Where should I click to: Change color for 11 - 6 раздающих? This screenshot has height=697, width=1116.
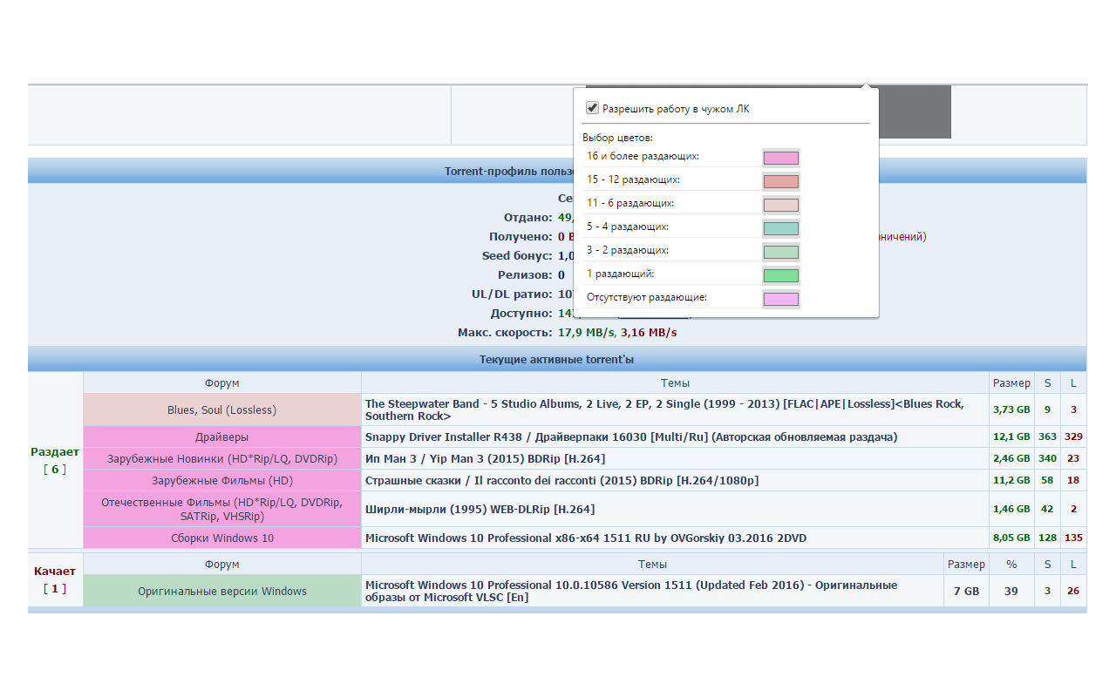(780, 205)
